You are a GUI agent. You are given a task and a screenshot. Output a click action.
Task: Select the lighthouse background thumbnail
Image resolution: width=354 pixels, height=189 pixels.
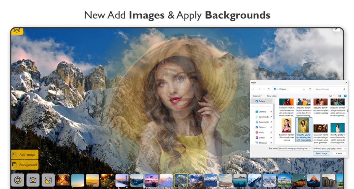tap(122, 180)
